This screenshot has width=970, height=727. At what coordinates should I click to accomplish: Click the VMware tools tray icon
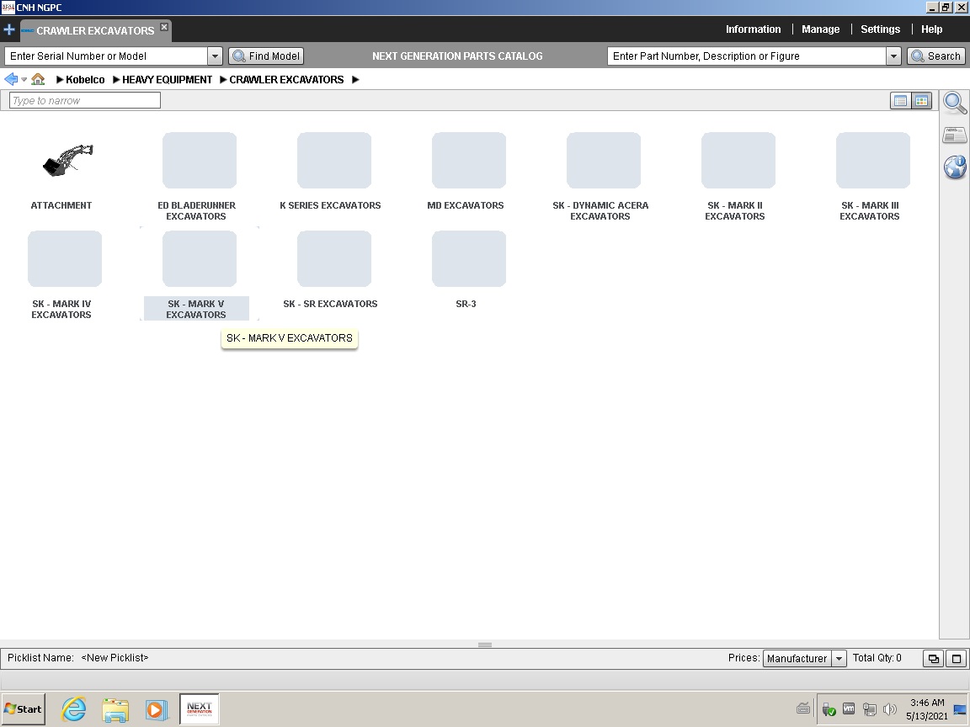(x=849, y=708)
